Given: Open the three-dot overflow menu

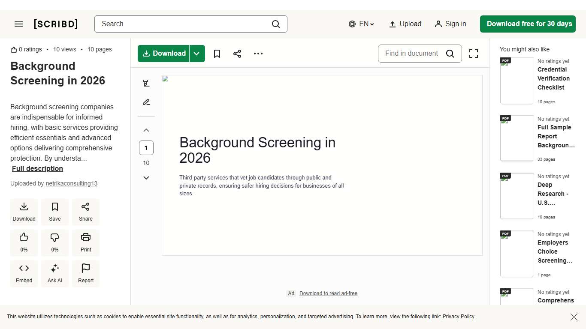Looking at the screenshot, I should pyautogui.click(x=258, y=54).
